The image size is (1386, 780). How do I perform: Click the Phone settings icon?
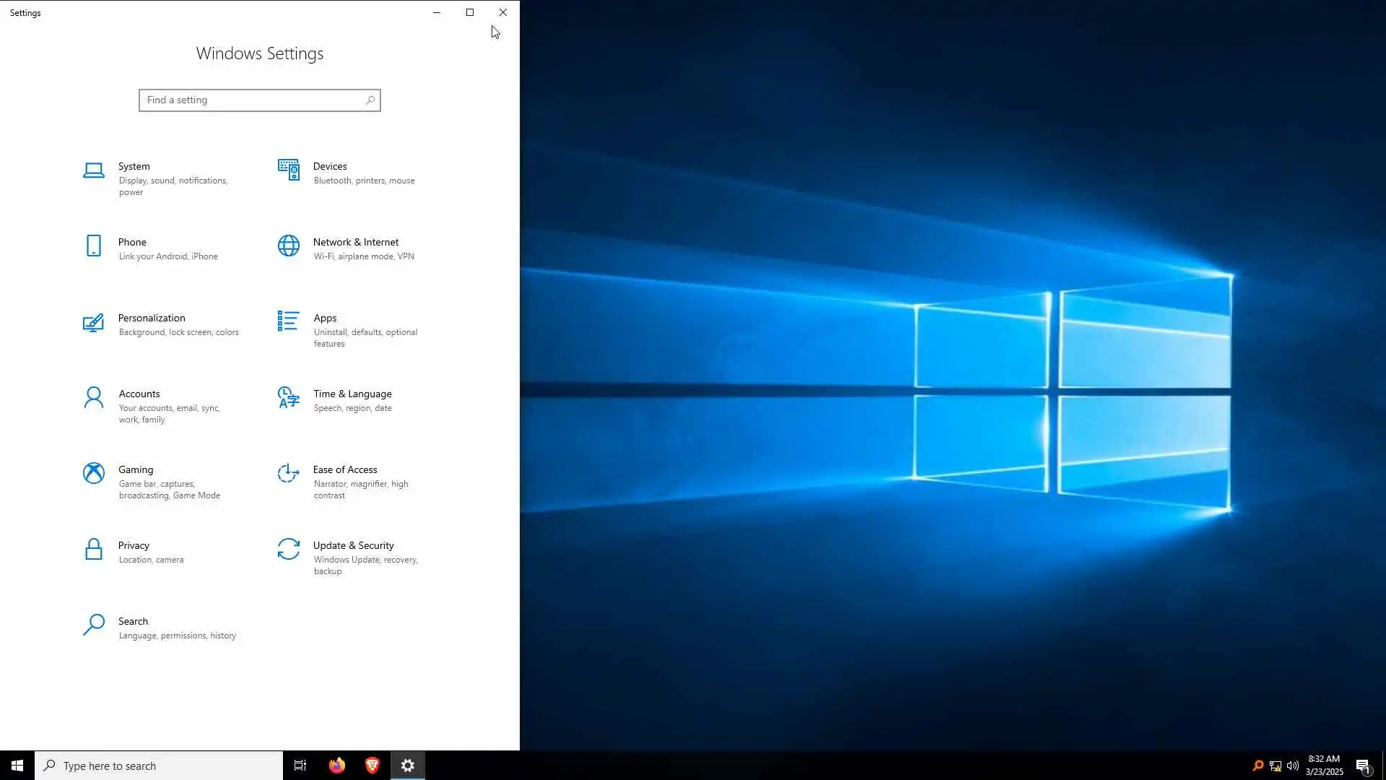(93, 246)
